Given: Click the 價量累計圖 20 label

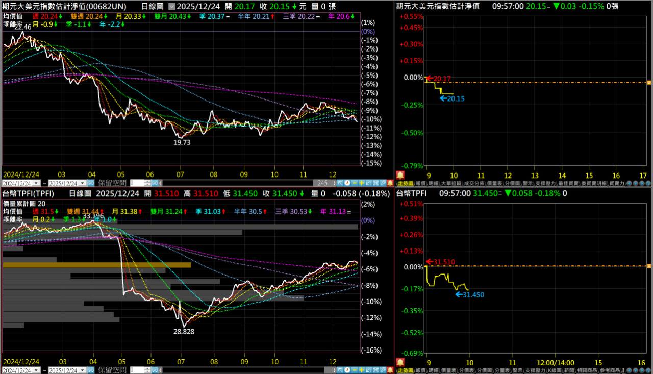Looking at the screenshot, I should (24, 203).
